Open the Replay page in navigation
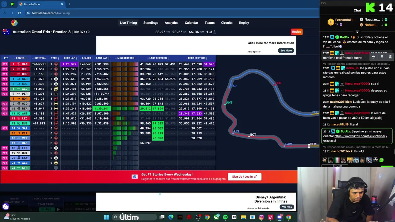 [244, 23]
